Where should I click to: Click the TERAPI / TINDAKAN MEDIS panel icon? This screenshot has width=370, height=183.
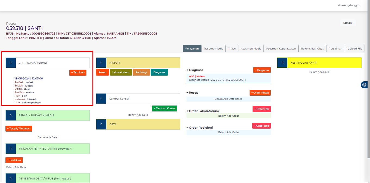coord(10,115)
